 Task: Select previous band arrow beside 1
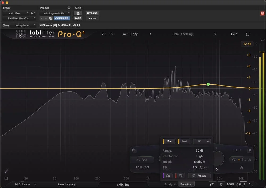click(x=233, y=150)
